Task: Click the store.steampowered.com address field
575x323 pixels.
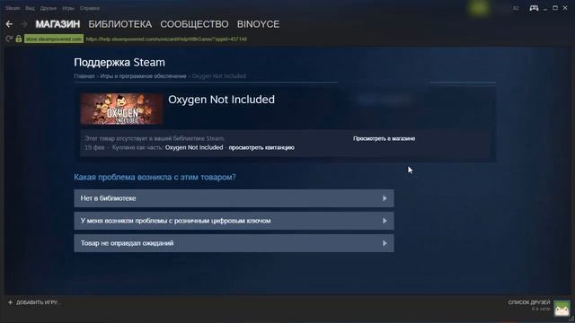Action: click(54, 39)
